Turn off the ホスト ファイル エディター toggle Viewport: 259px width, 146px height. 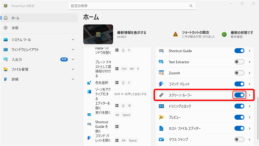[x=239, y=128]
